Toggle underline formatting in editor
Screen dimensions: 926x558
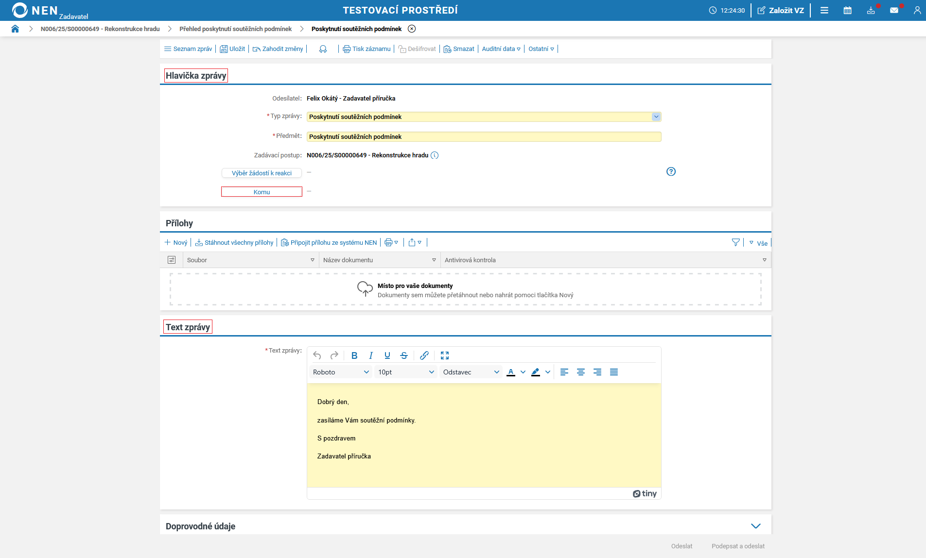tap(387, 355)
